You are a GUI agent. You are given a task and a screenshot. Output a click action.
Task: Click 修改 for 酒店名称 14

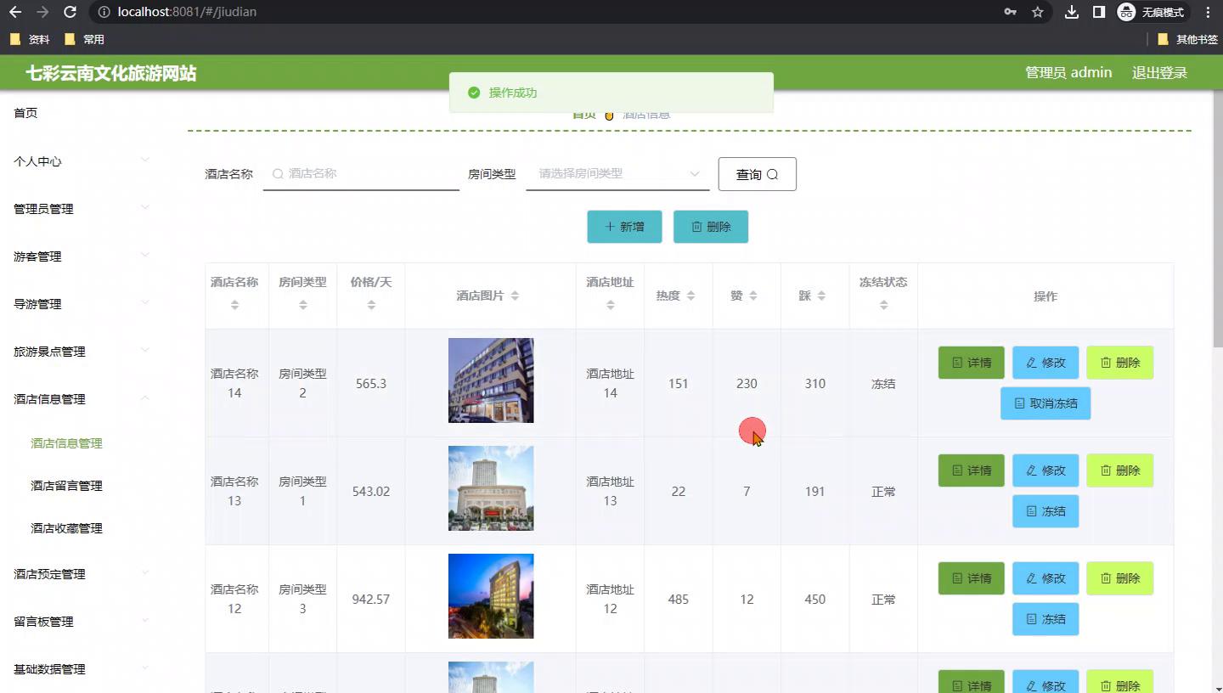coord(1045,363)
